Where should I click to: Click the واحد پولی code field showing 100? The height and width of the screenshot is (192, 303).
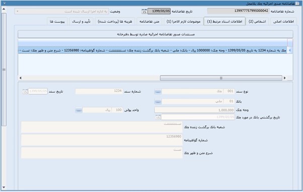[x=117, y=110]
